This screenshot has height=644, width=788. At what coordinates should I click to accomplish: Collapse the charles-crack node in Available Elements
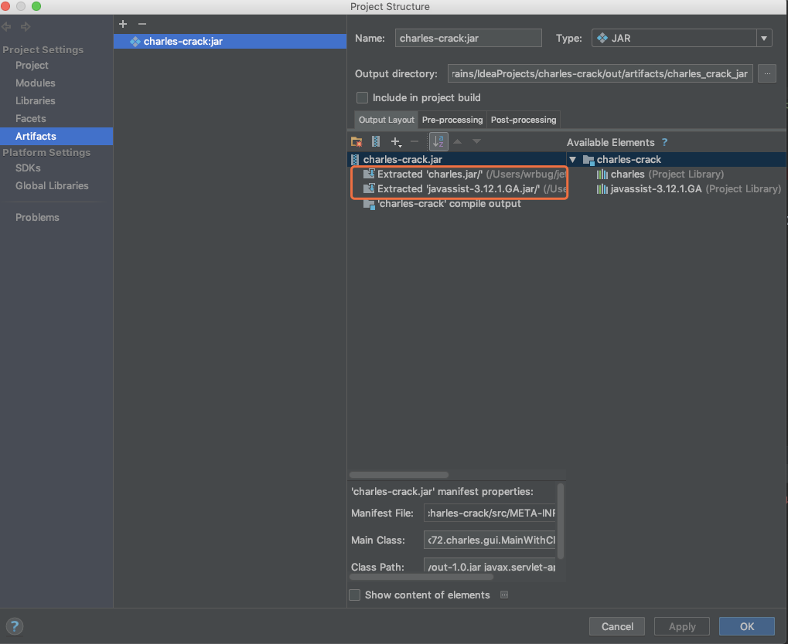[x=573, y=160]
